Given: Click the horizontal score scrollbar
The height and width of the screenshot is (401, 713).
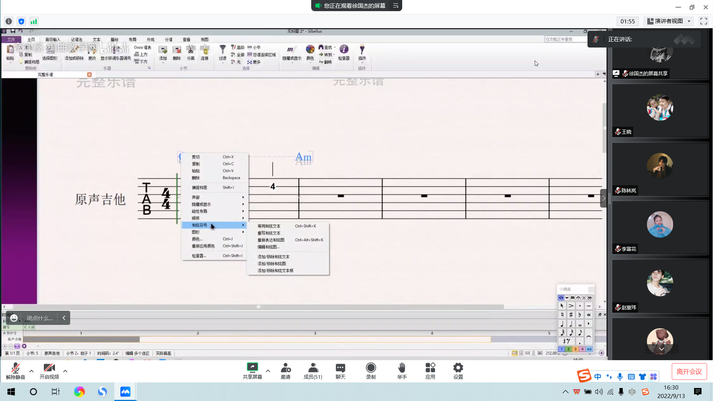Looking at the screenshot, I should tap(258, 307).
